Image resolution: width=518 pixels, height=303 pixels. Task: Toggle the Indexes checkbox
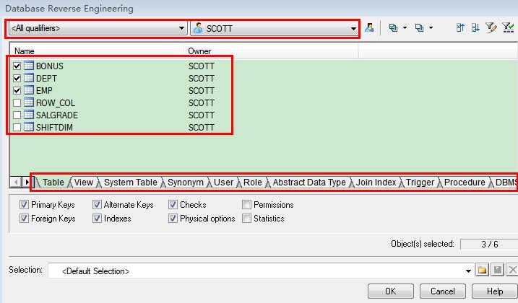coord(97,218)
